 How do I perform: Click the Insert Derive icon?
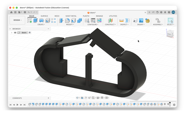point(135,21)
